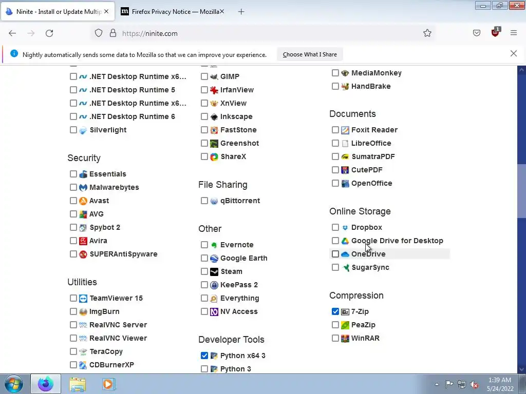Click the NV Access icon
This screenshot has height=394, width=526.
[x=214, y=312]
